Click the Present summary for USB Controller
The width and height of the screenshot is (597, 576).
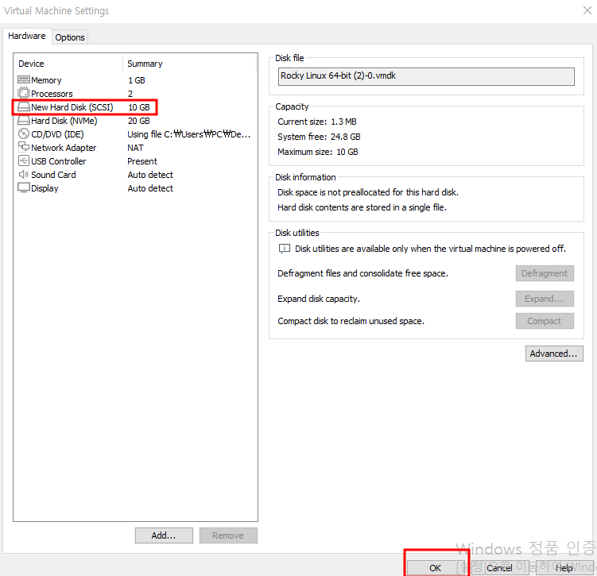pos(142,161)
